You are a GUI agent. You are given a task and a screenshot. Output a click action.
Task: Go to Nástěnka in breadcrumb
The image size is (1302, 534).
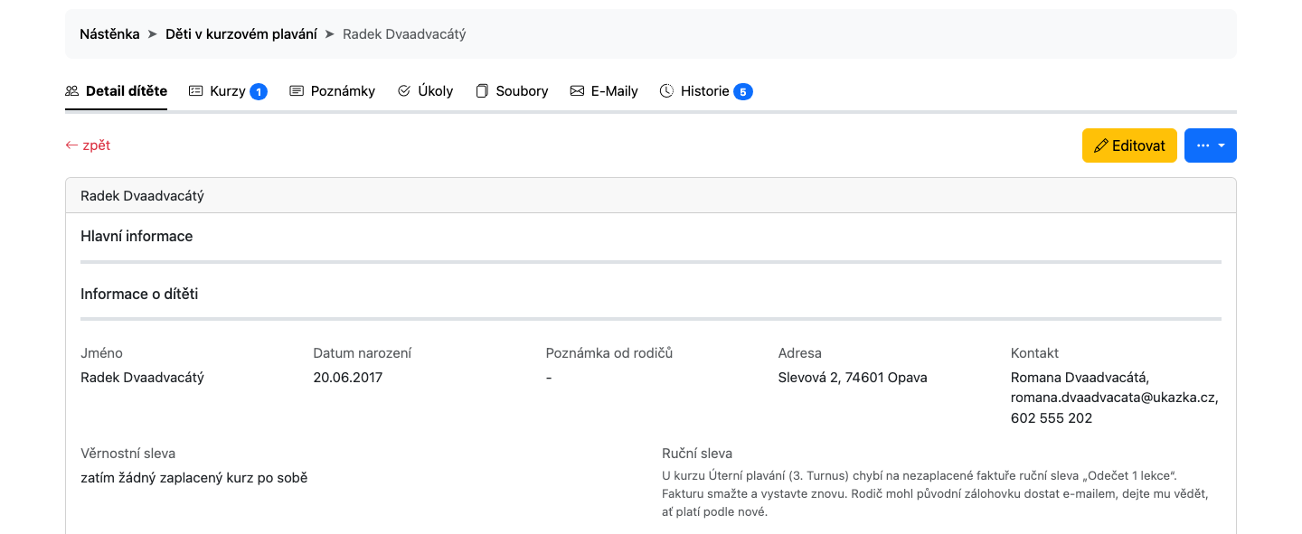point(109,34)
